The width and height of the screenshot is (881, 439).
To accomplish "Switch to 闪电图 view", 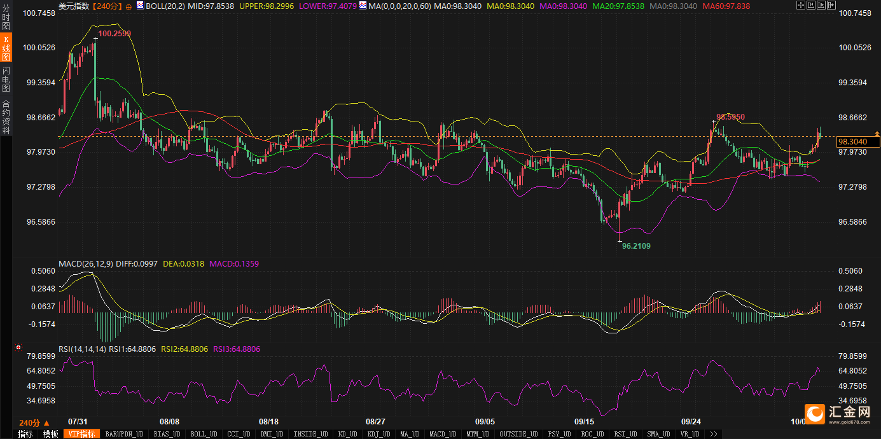I will point(6,79).
